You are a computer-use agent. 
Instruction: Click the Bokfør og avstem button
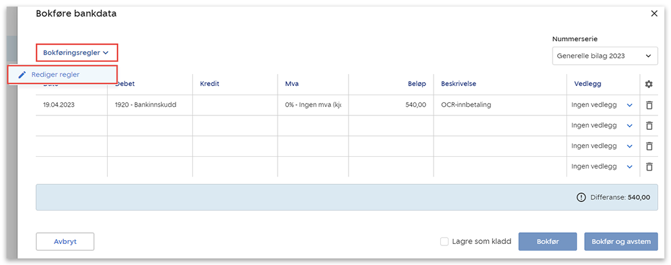point(620,241)
